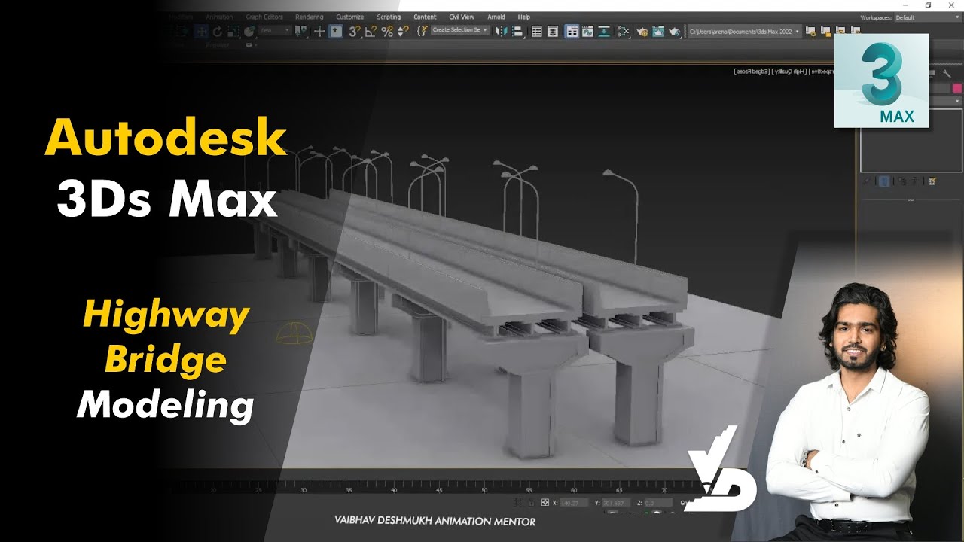This screenshot has width=964, height=542.
Task: Click the X coordinate field
Action: 575,502
